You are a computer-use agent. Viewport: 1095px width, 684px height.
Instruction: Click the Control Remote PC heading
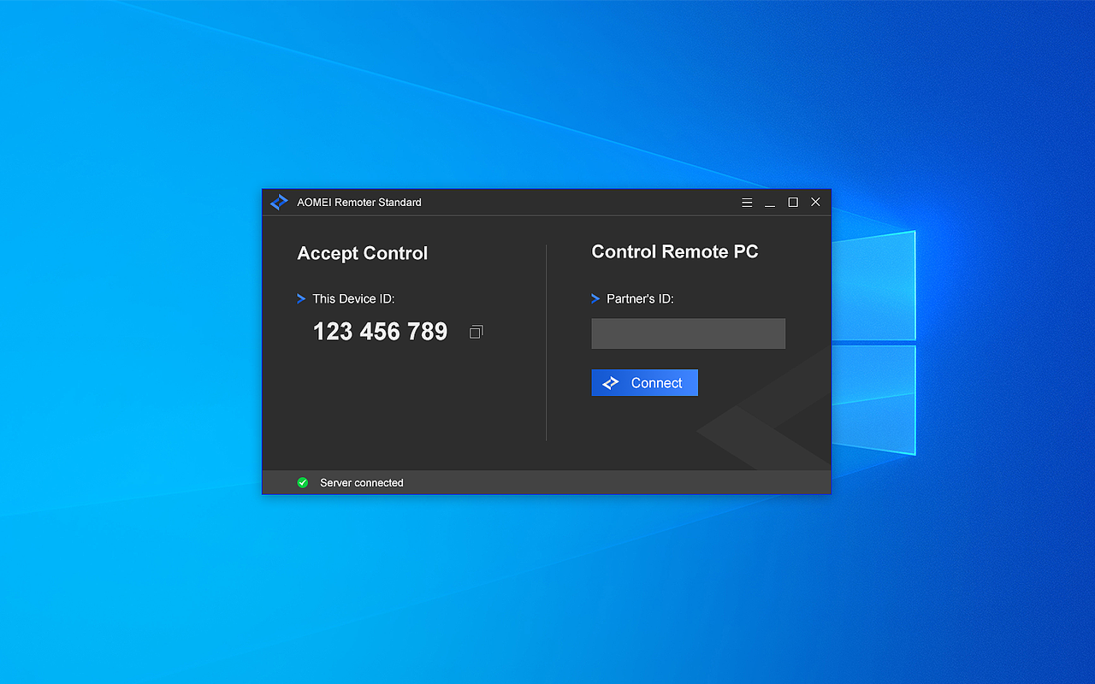click(675, 251)
